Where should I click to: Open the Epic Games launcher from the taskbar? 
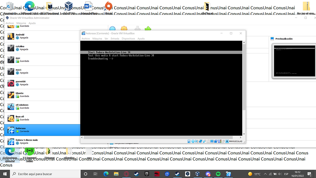147,174
